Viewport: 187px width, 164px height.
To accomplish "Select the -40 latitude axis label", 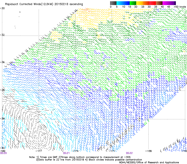I will [2, 148].
